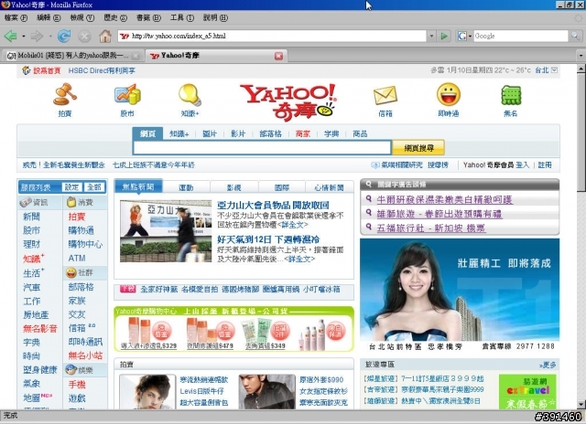This screenshot has width=586, height=424.
Task: Switch to the 國際 news tab
Action: (282, 187)
